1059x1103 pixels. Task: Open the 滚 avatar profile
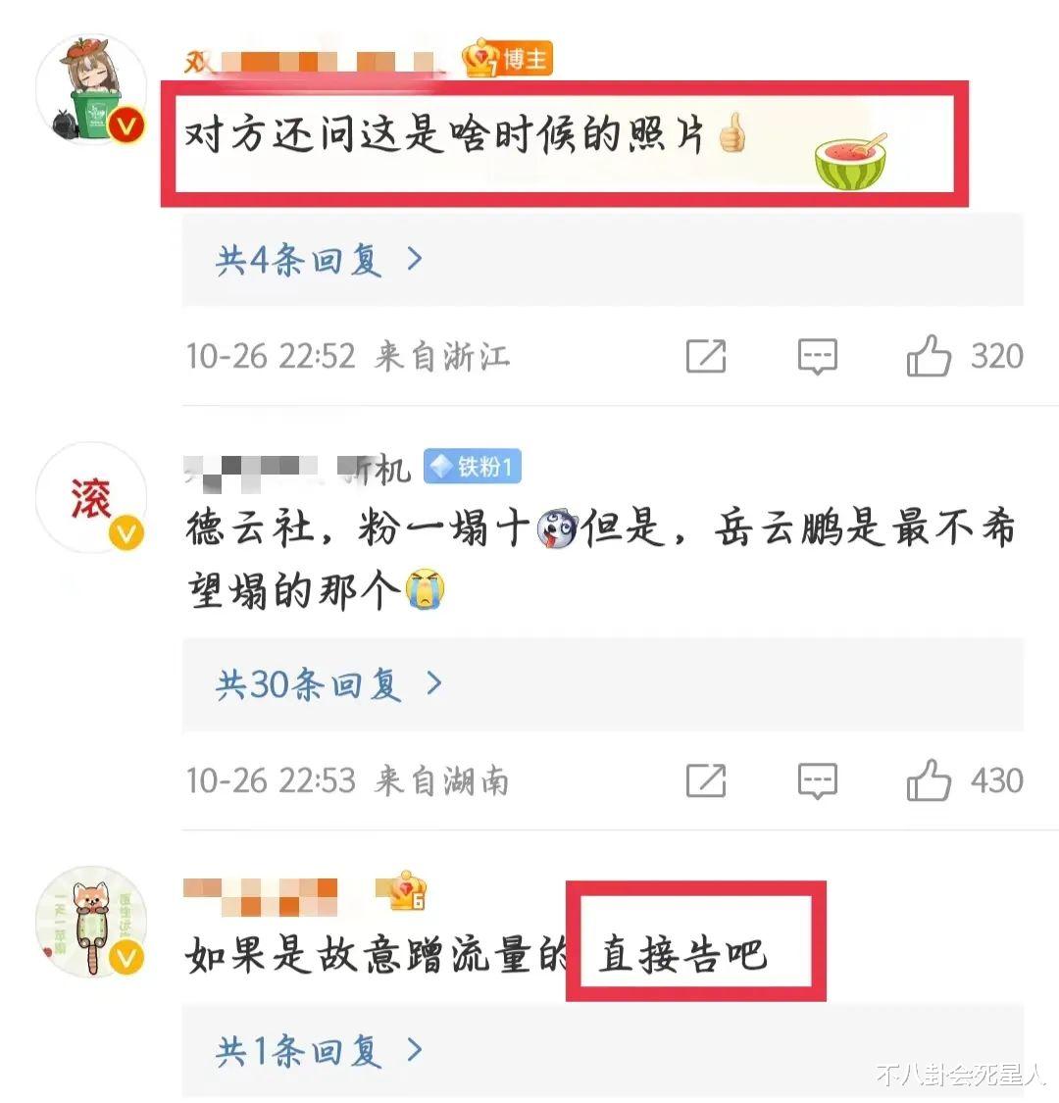tap(91, 497)
